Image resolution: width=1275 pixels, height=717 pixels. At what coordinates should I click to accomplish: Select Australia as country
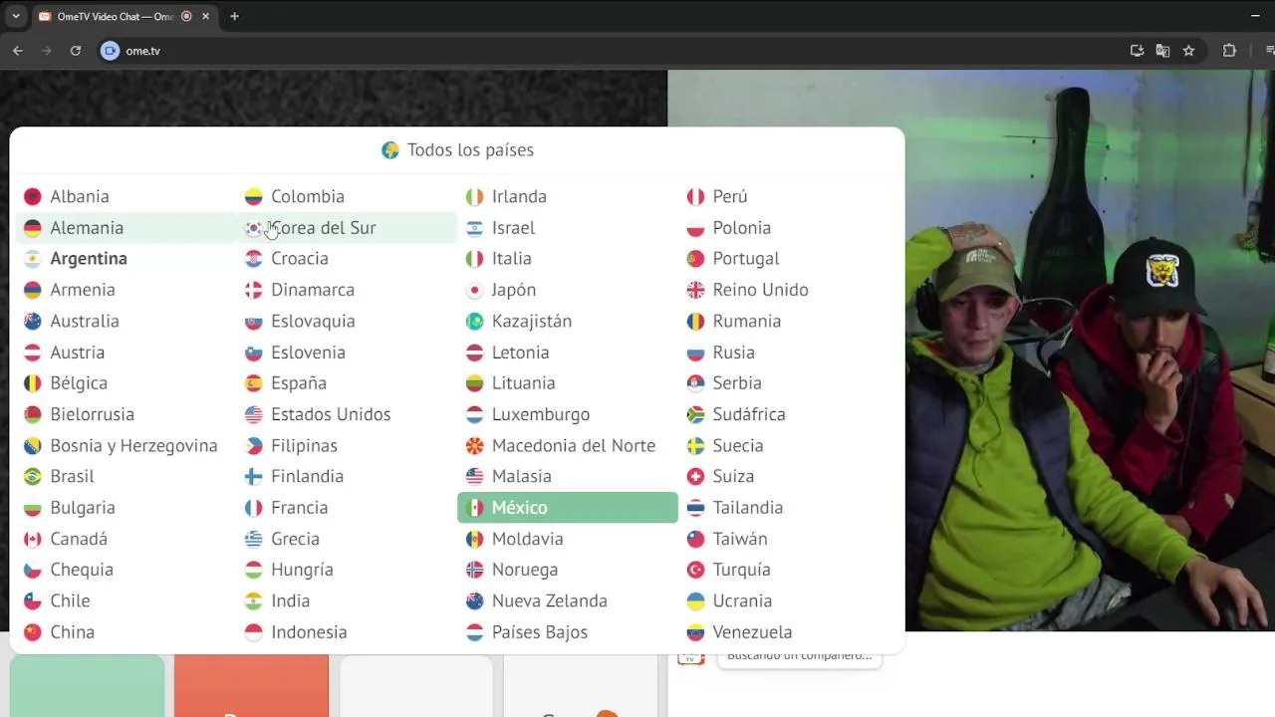coord(126,321)
